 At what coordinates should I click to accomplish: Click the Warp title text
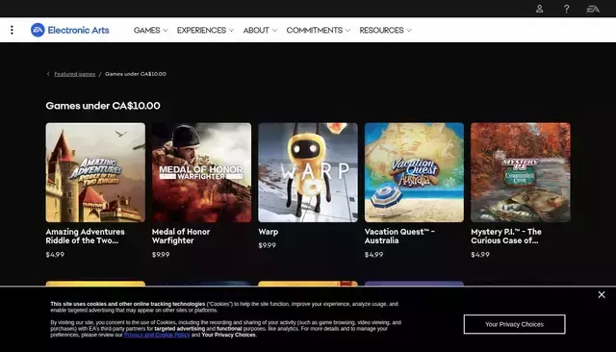pyautogui.click(x=269, y=232)
